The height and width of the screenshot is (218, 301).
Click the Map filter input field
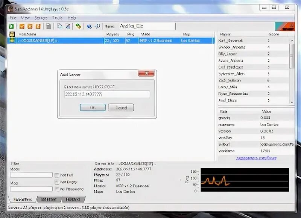pos(31,189)
